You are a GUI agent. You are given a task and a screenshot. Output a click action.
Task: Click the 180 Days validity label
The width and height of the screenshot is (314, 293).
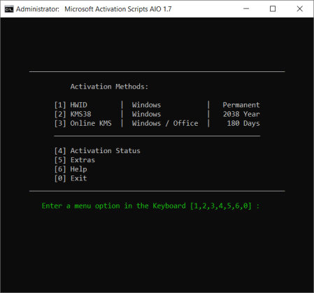click(243, 123)
